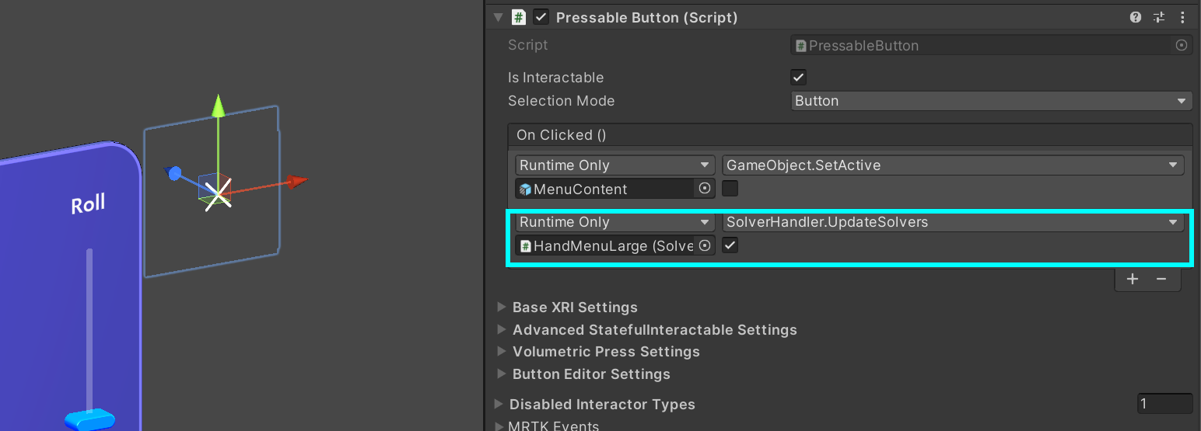Click the script icon beside Pressable Button
1201x431 pixels.
pyautogui.click(x=519, y=17)
